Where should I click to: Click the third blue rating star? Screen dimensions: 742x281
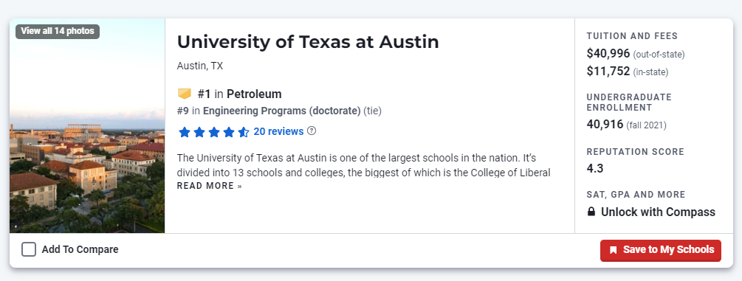coord(214,132)
